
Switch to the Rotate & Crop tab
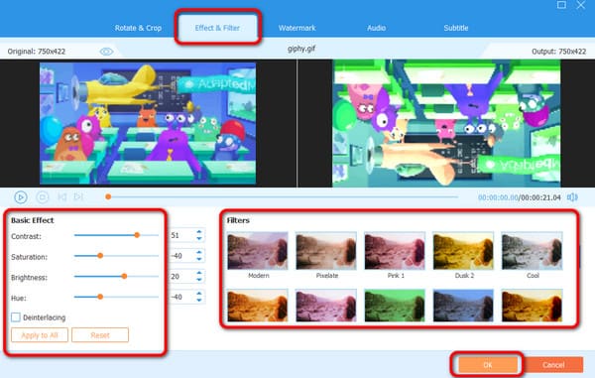point(138,28)
